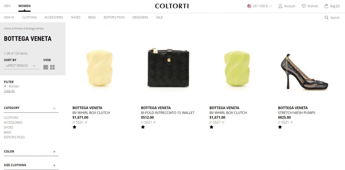
Task: Switch to four-tile grid view
Action: [52, 67]
